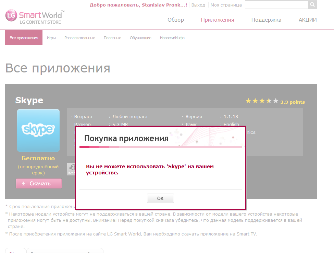Screen dimensions: 334x253
Task: Open the Моя страница link
Action: point(226,5)
